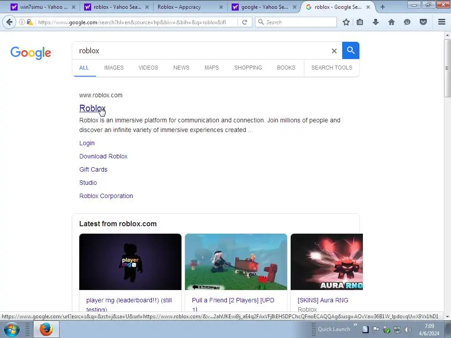Bookmark this page with the star icon

coord(346,22)
